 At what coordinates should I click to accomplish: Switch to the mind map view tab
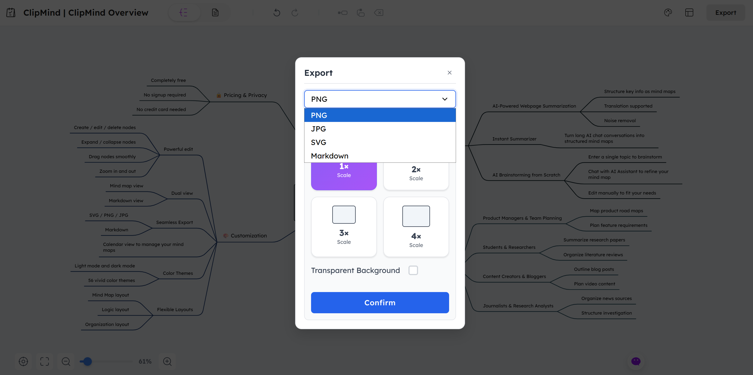tap(184, 12)
